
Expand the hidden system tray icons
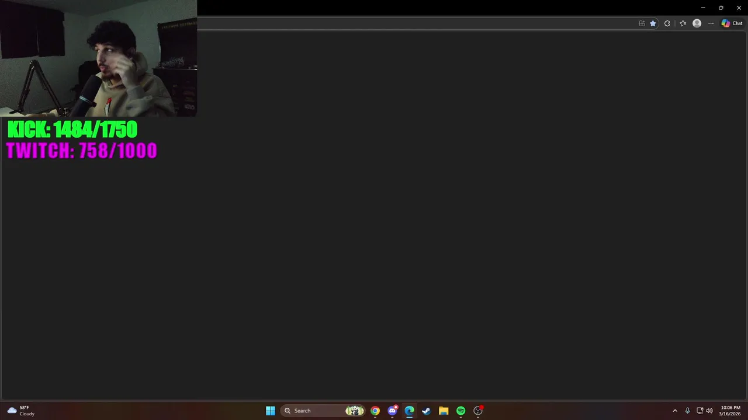pos(675,411)
